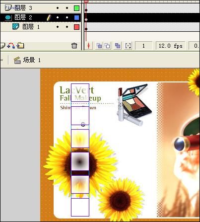Image resolution: width=200 pixels, height=222 pixels.
Task: Click red outline swatch of 图层 1
Action: point(76,27)
